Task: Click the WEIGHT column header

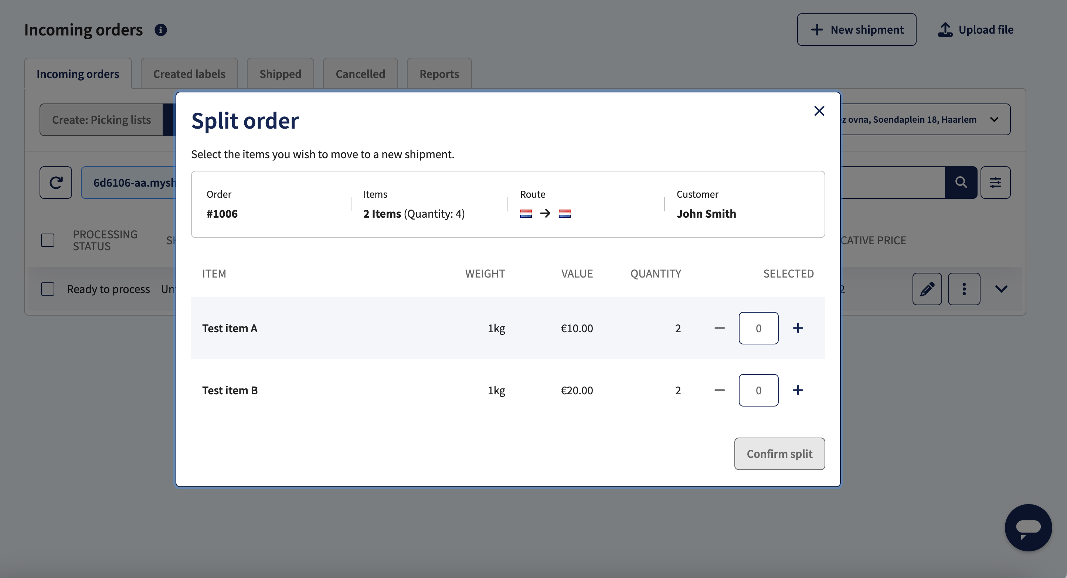Action: [485, 273]
